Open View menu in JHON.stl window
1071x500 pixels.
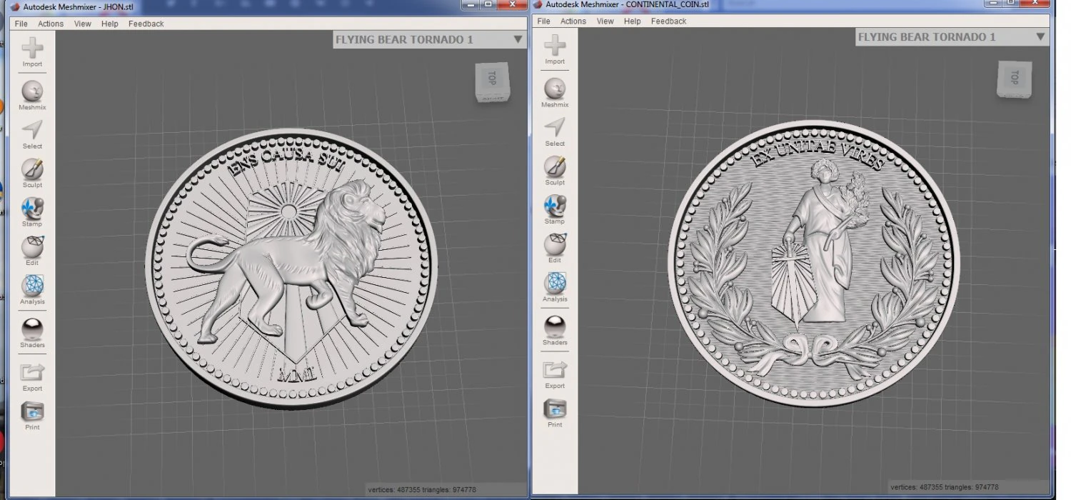(83, 24)
